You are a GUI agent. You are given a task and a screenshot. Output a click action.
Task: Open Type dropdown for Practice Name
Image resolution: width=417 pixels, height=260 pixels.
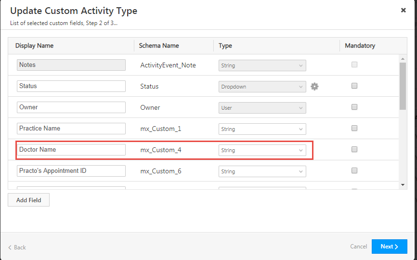coord(262,129)
